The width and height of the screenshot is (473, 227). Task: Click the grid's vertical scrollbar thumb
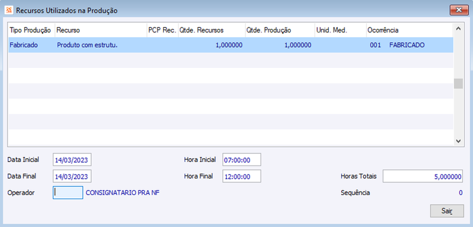click(458, 84)
